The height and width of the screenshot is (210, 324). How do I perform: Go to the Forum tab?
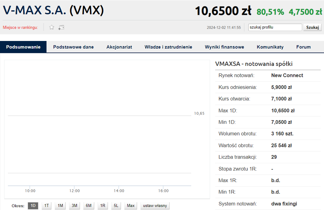[x=303, y=47]
